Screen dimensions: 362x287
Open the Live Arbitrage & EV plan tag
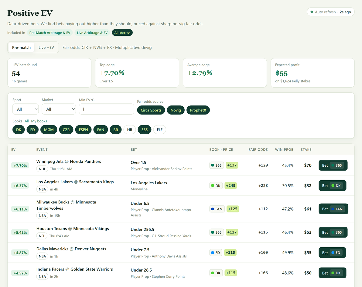click(92, 33)
